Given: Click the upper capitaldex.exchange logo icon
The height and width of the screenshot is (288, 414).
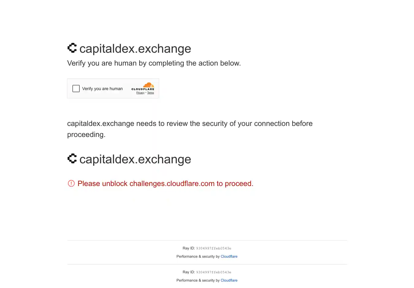Looking at the screenshot, I should [72, 48].
